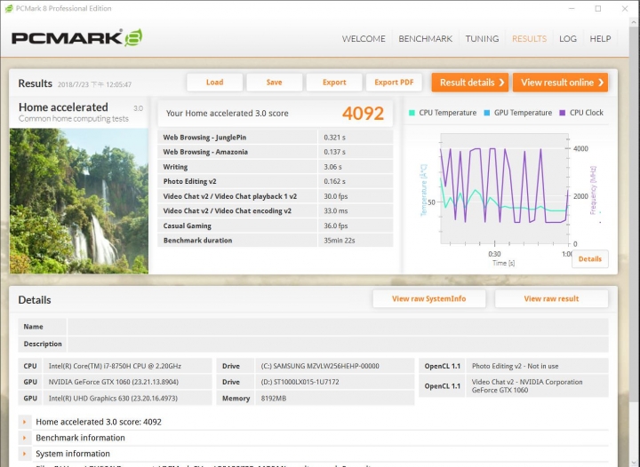Click the results date 2018/7/23 text
Viewport: 640px width, 467px height.
[95, 84]
